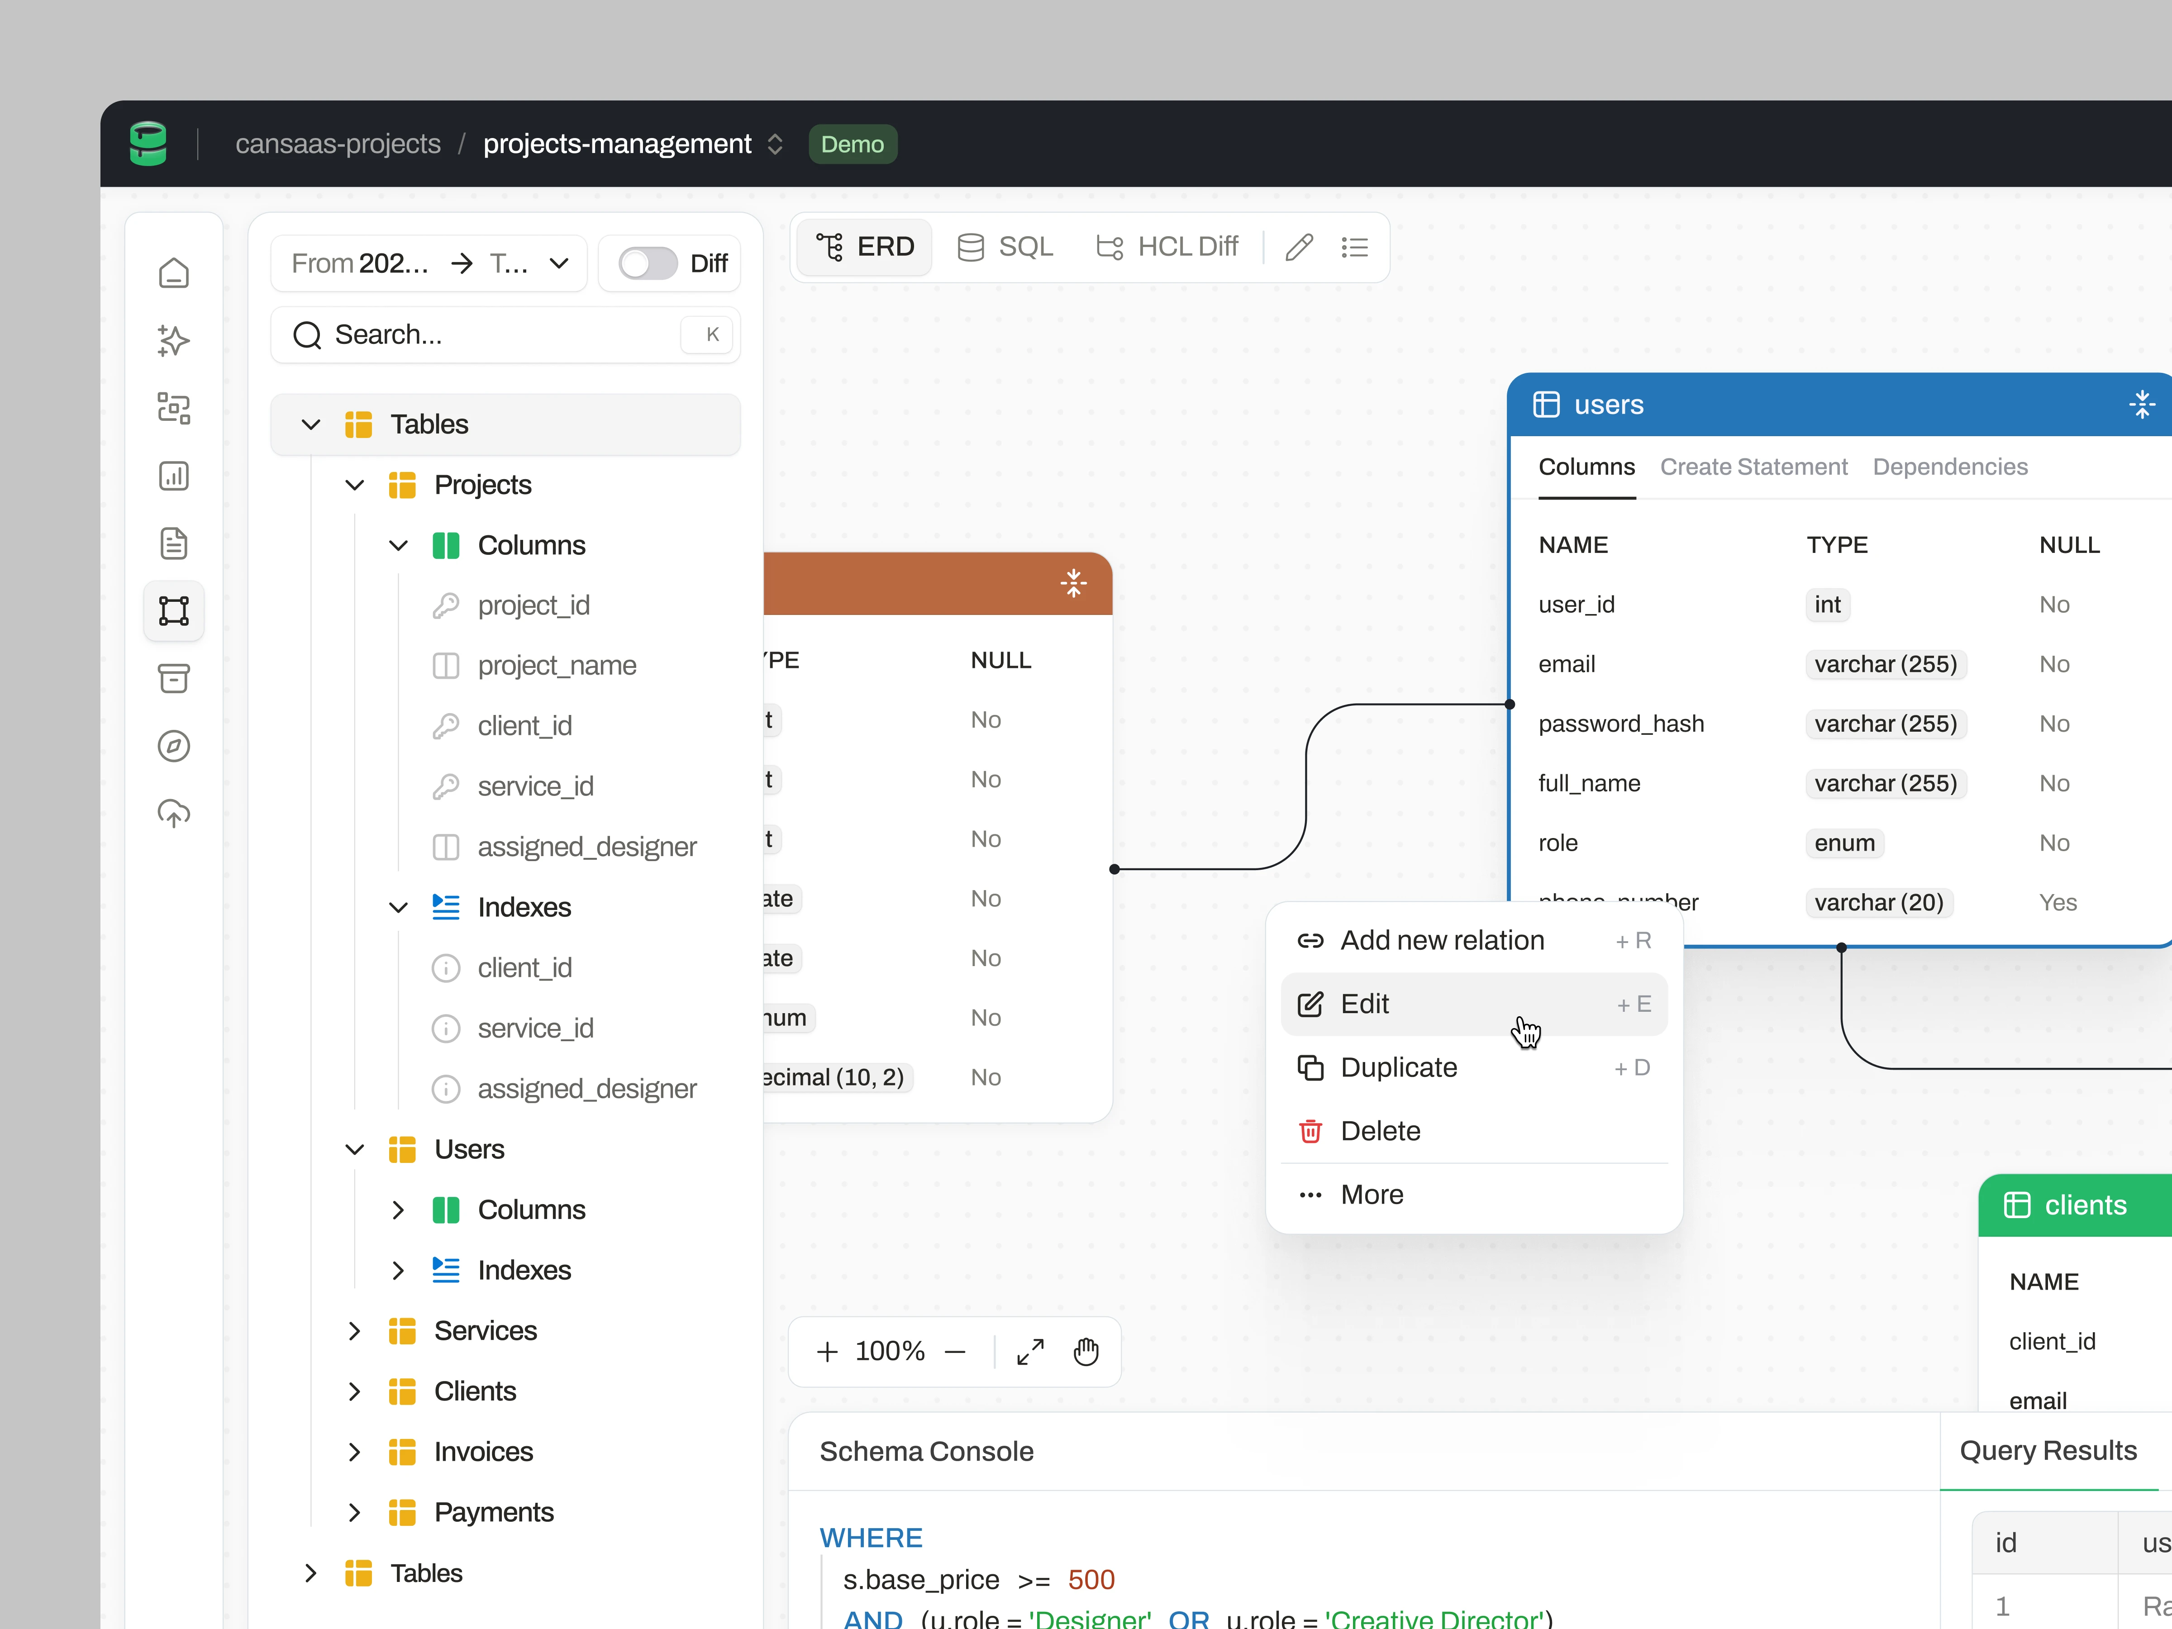
Task: Select the pencil edit toolbar icon
Action: point(1298,248)
